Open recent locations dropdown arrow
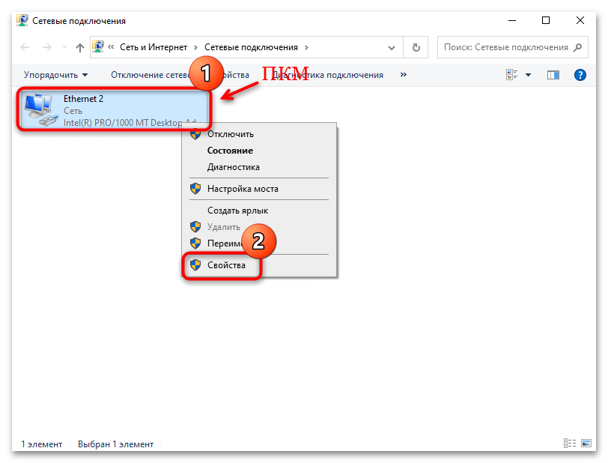This screenshot has width=608, height=463. (x=64, y=47)
